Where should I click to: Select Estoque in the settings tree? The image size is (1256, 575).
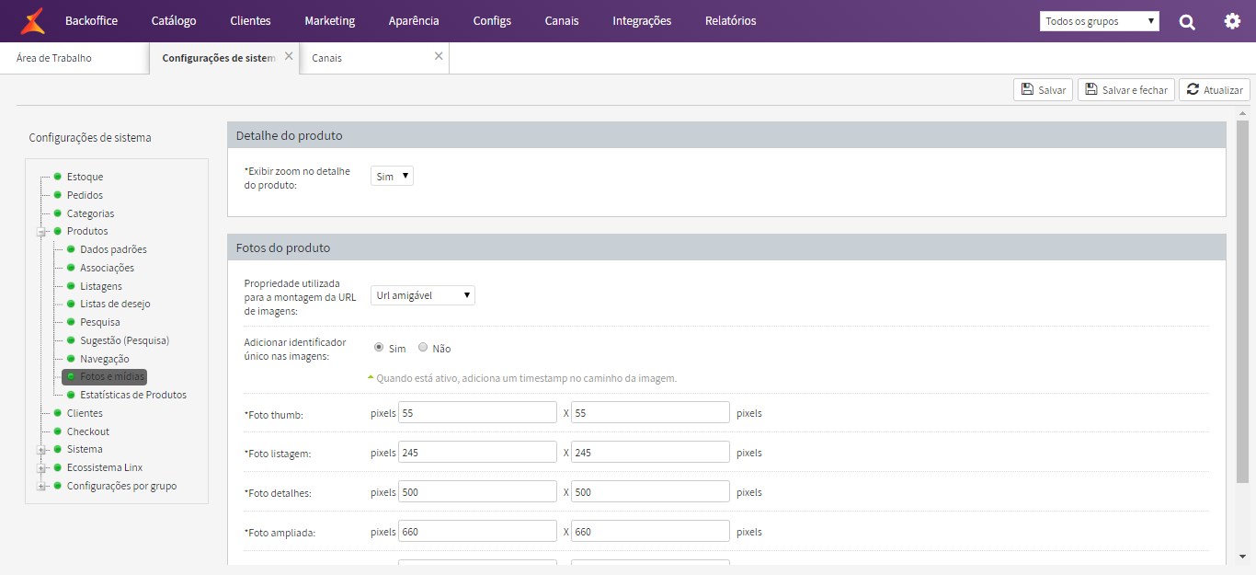point(85,177)
